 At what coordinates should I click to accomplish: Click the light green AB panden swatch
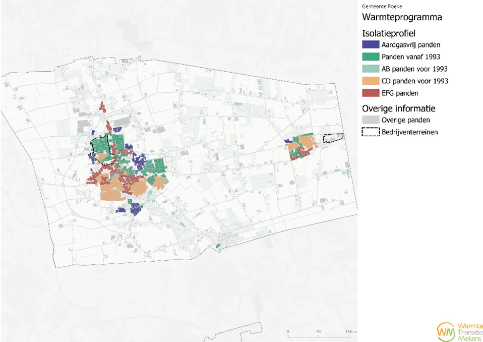tap(370, 69)
